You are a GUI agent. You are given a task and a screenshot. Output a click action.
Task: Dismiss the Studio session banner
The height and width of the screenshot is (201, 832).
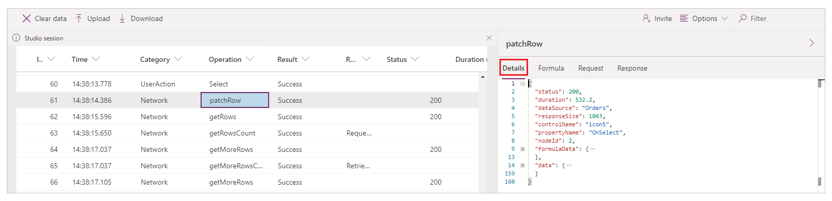(489, 38)
